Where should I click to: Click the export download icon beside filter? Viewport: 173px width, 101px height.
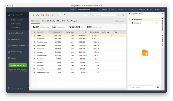point(123,15)
